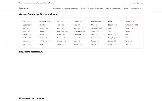Viewport: 162px width, 101px height.
Task: Select the Ford brand
Action: coord(58,25)
